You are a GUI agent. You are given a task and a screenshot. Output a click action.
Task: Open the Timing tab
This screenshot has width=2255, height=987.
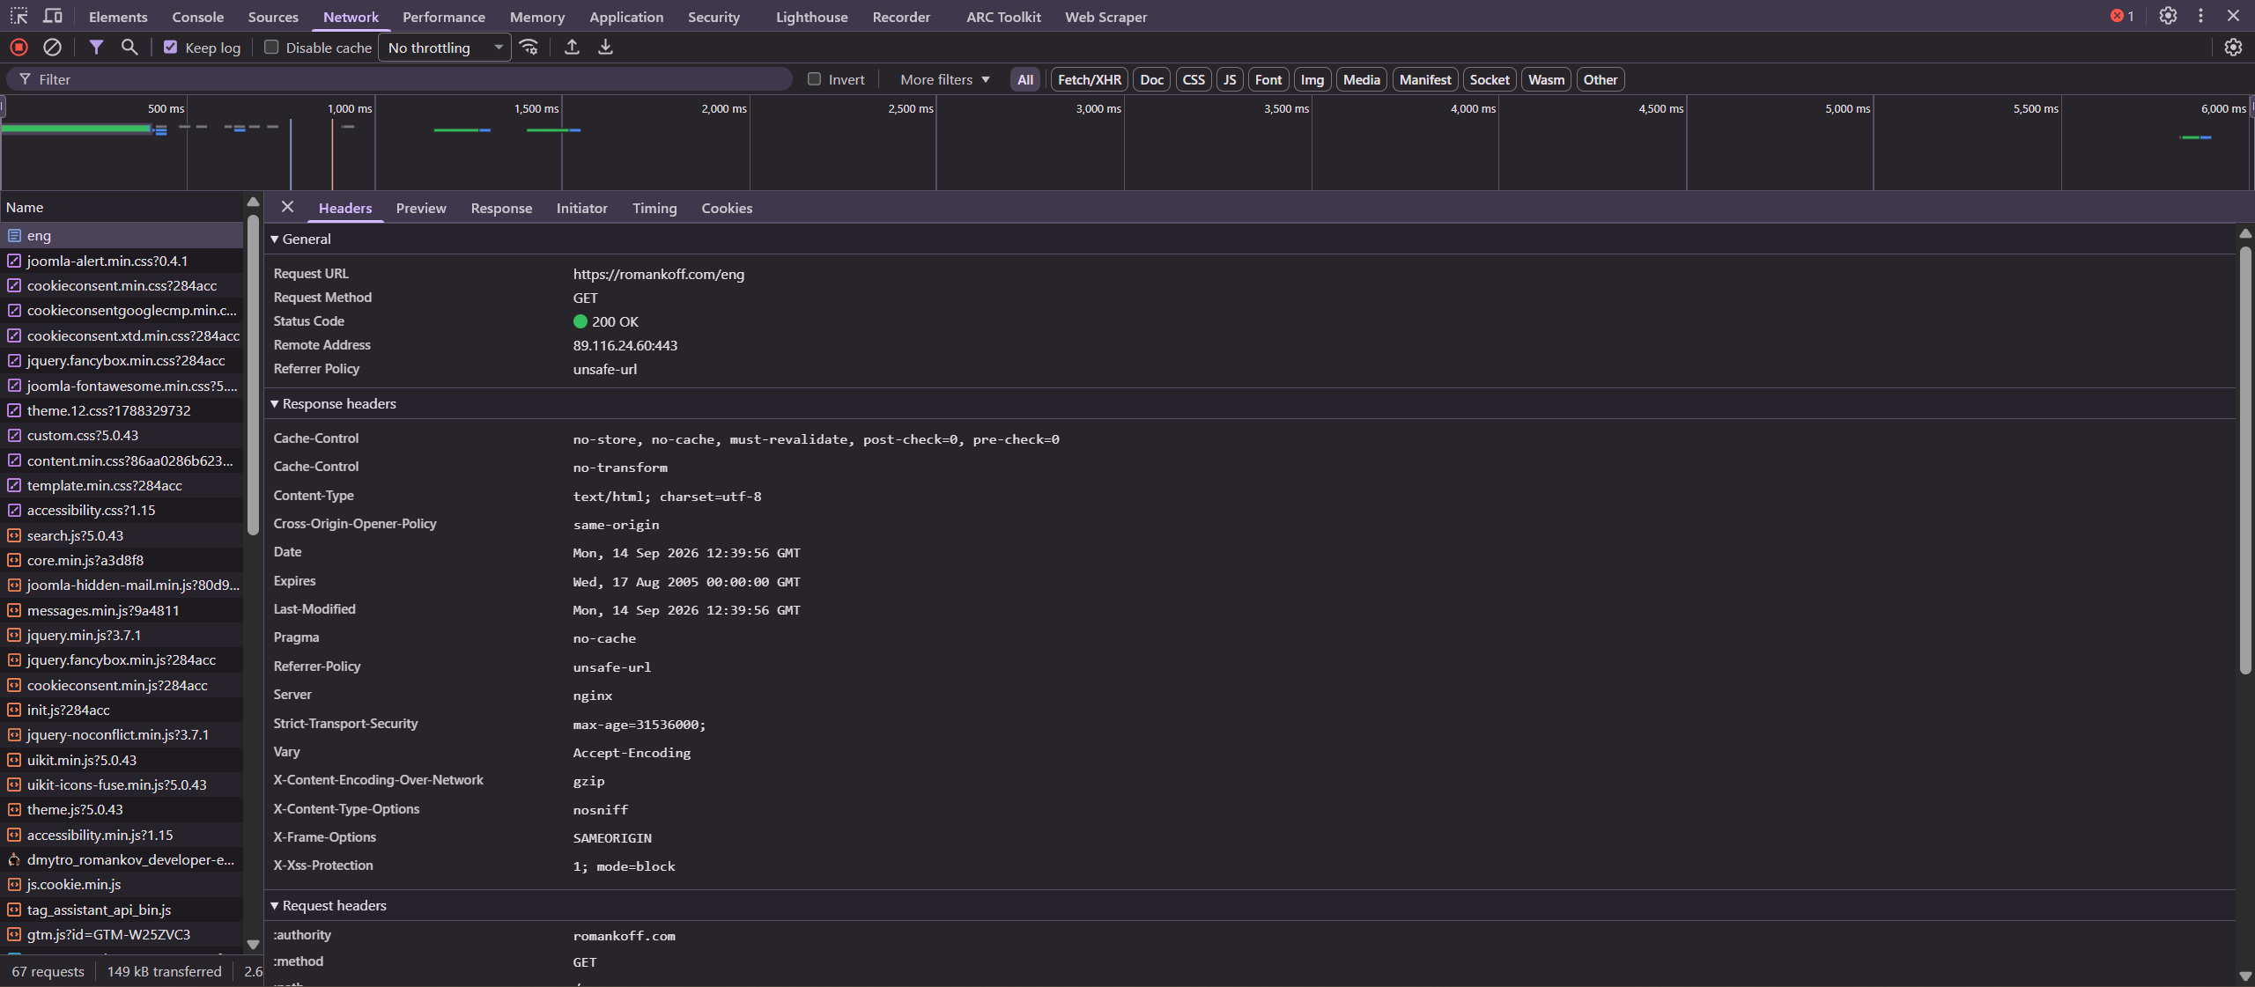[x=654, y=209]
